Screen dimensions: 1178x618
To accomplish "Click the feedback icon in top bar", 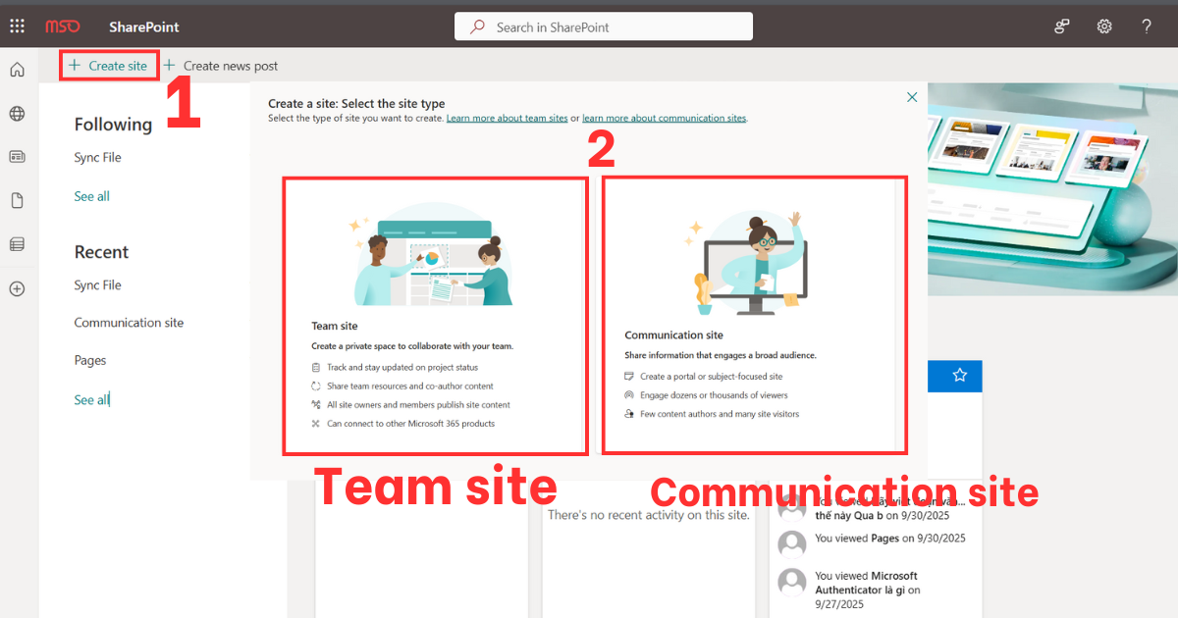I will 1061,26.
